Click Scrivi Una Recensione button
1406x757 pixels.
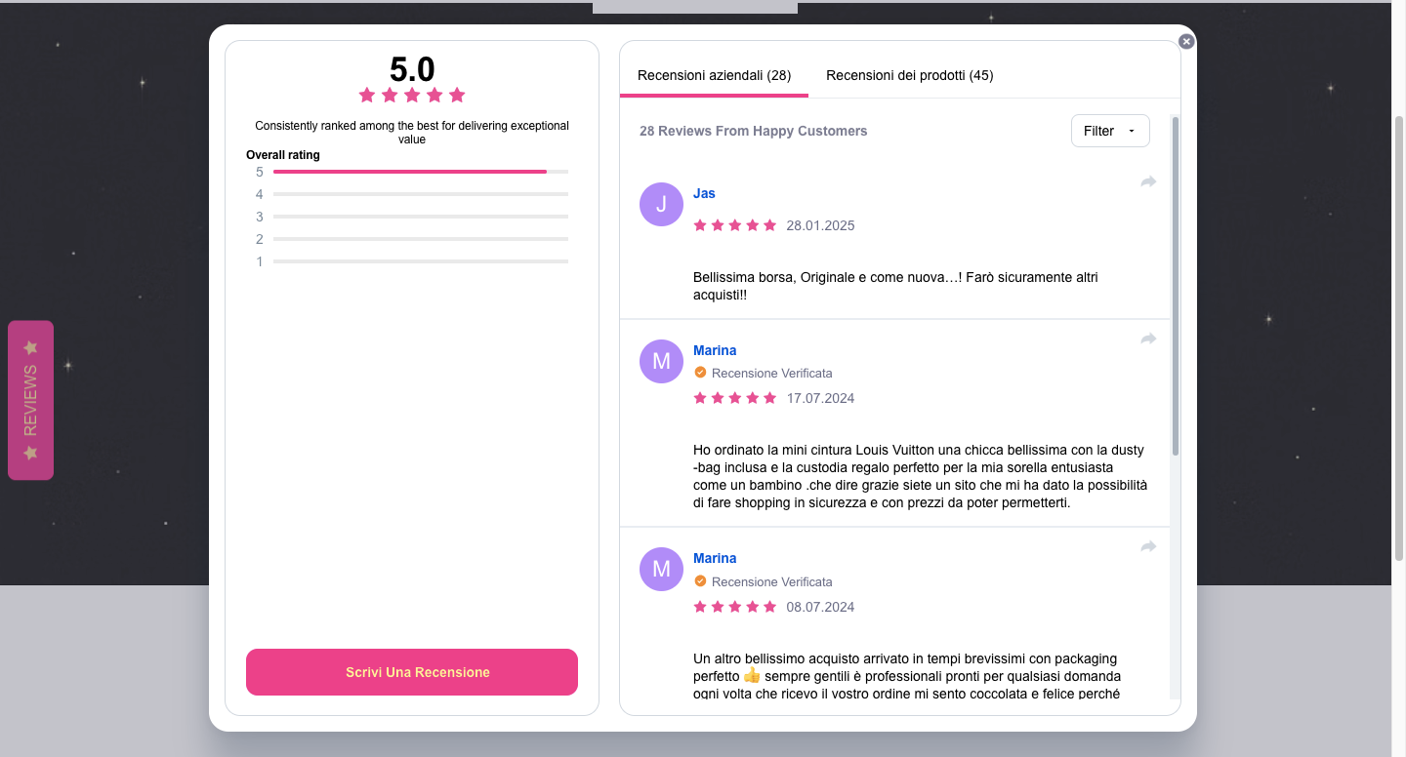click(412, 672)
